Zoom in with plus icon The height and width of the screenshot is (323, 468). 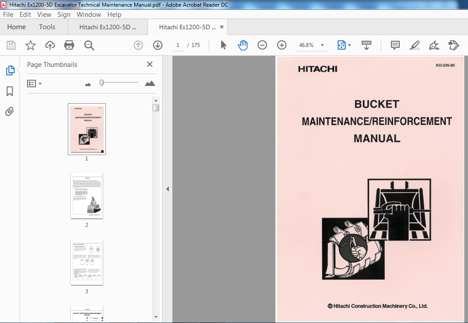pos(281,45)
